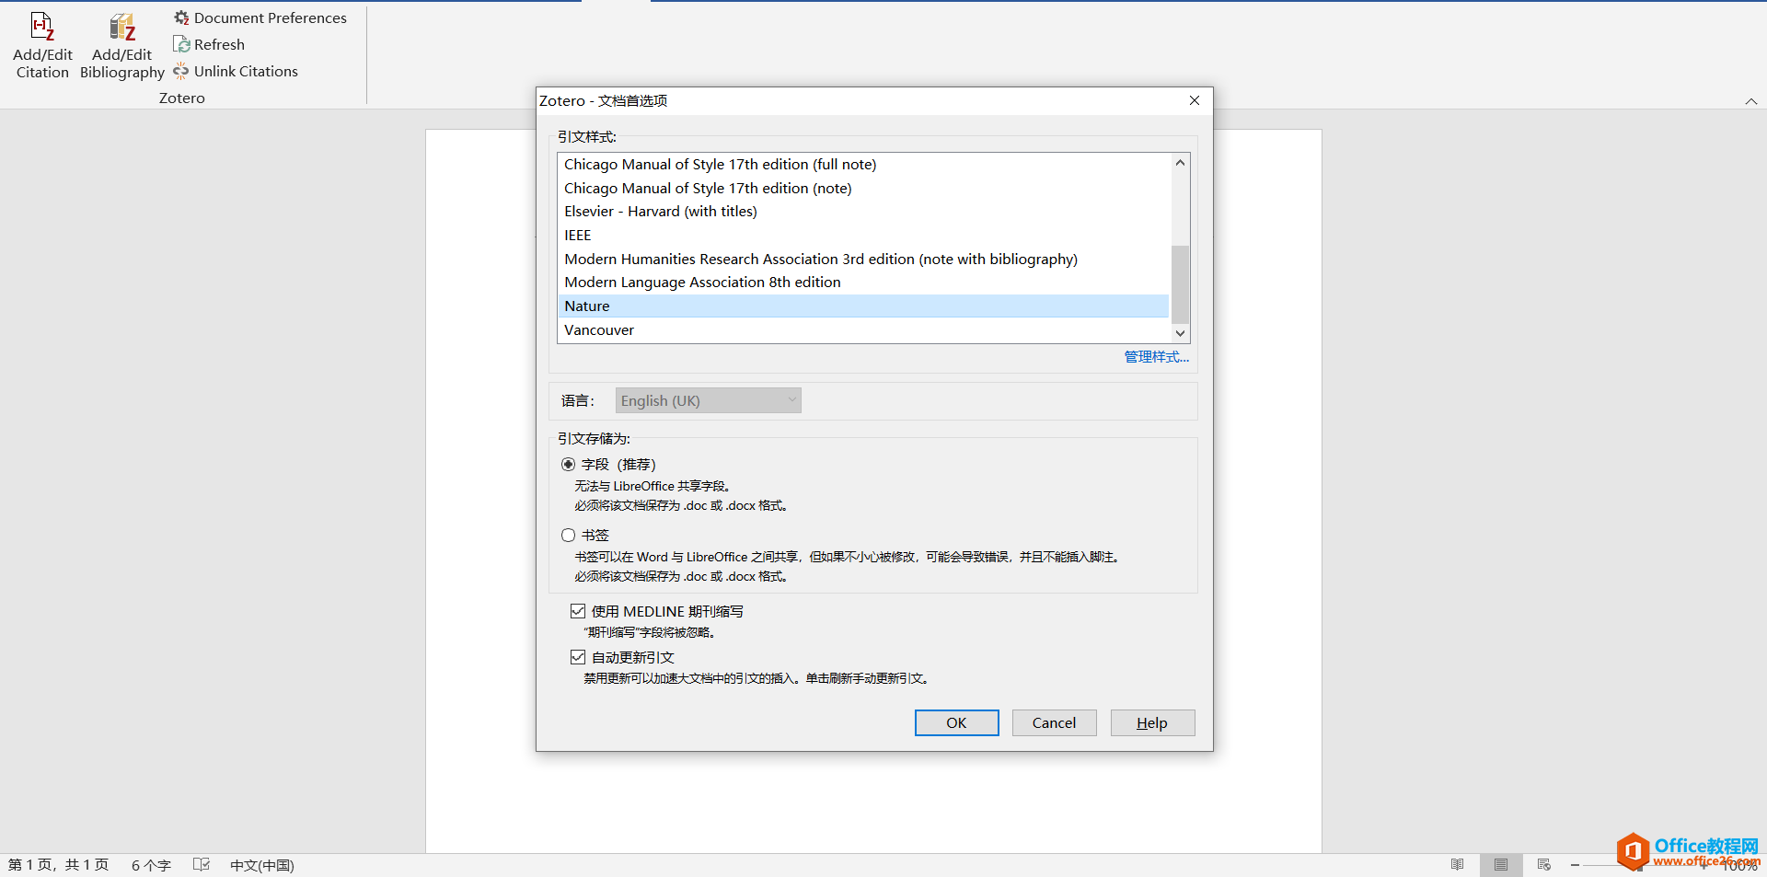Click the OK button
The height and width of the screenshot is (877, 1767).
click(956, 722)
